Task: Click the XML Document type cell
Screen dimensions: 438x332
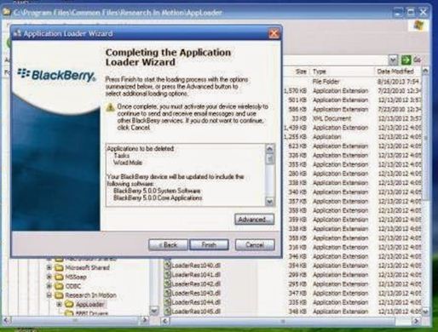Action: click(332, 118)
